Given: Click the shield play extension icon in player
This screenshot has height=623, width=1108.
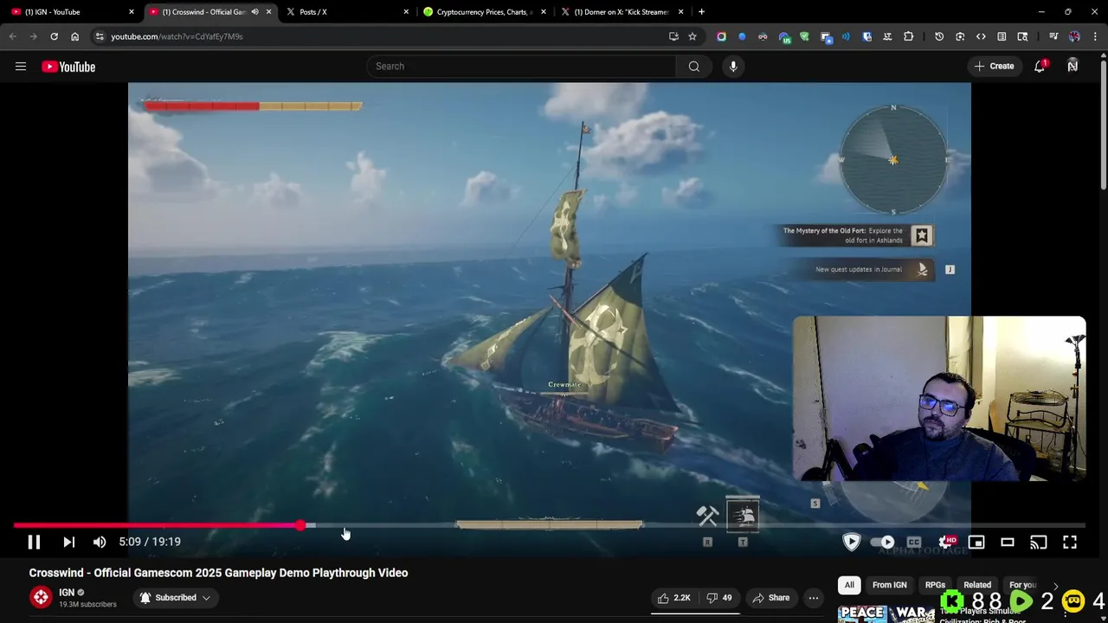Looking at the screenshot, I should click(x=852, y=542).
